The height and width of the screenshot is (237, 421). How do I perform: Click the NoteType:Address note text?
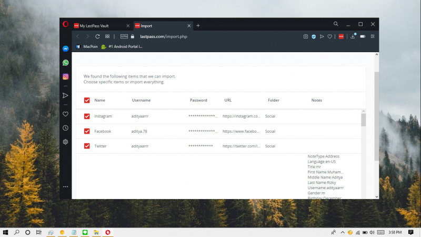[x=324, y=156]
